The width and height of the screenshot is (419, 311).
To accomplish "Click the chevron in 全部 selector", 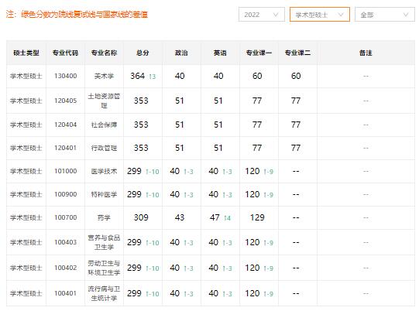I will 406,15.
